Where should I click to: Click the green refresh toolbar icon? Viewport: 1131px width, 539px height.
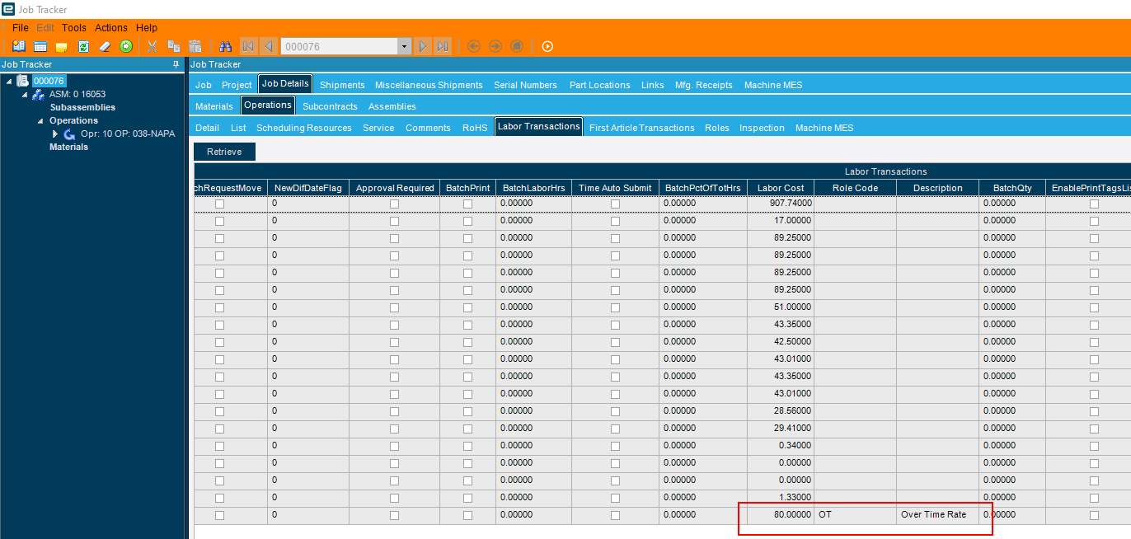pos(83,46)
